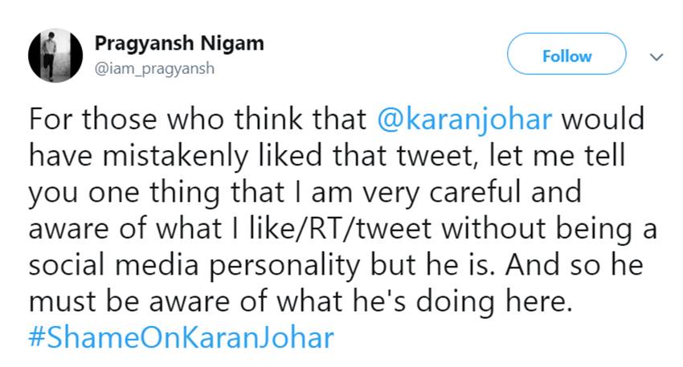Open the @karanjohar mention link
This screenshot has width=683, height=367.
(x=465, y=120)
